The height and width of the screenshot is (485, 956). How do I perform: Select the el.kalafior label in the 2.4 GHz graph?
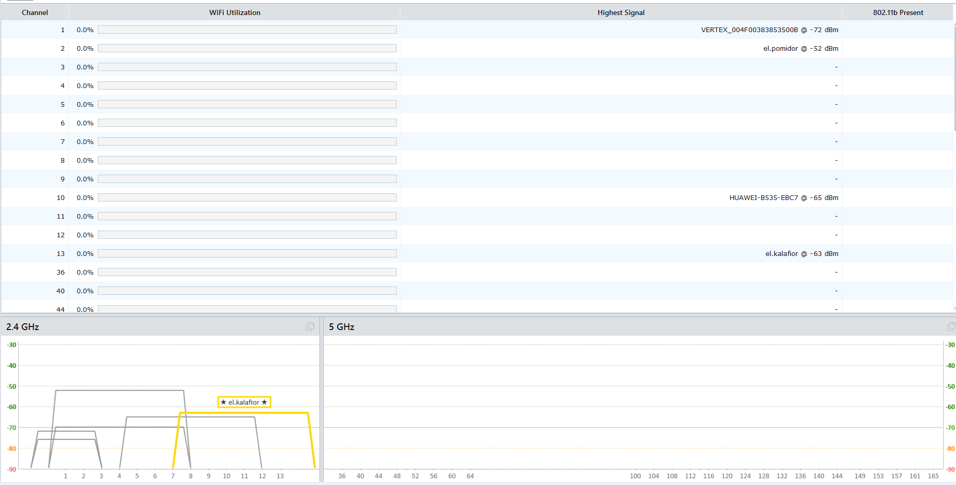pyautogui.click(x=244, y=402)
